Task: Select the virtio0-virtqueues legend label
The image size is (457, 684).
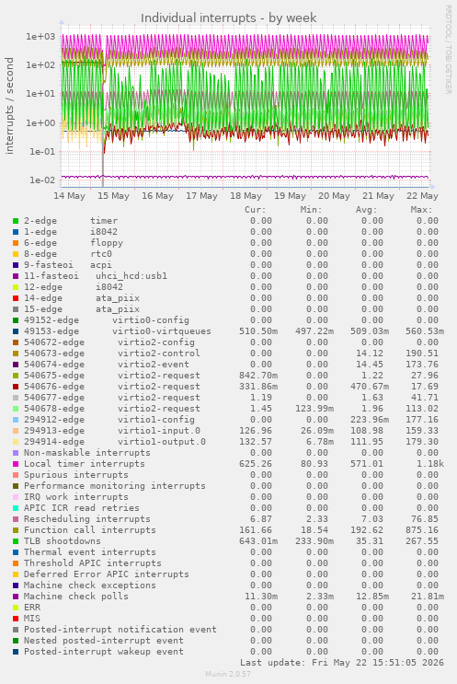Action: 162,331
